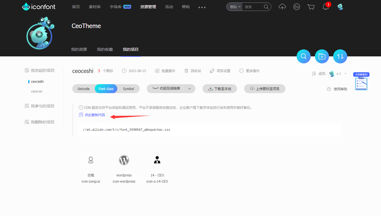
Task: Open the 回收站 recycle bin
Action: click(193, 71)
